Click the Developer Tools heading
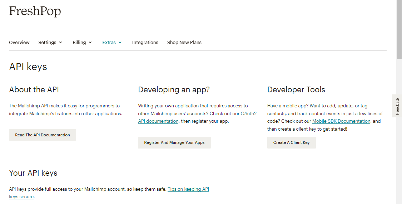Image resolution: width=402 pixels, height=204 pixels. [296, 90]
